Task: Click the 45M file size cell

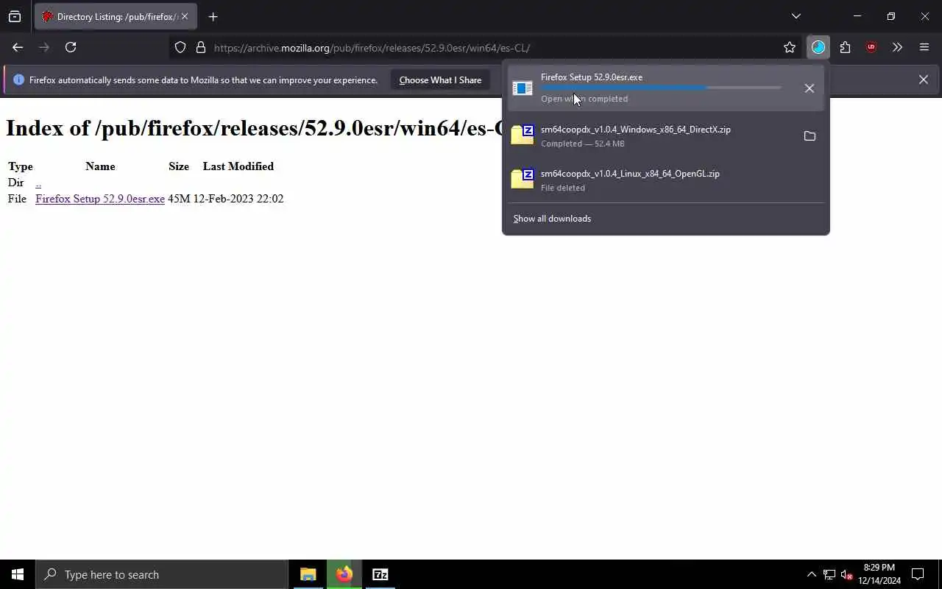Action: point(179,199)
